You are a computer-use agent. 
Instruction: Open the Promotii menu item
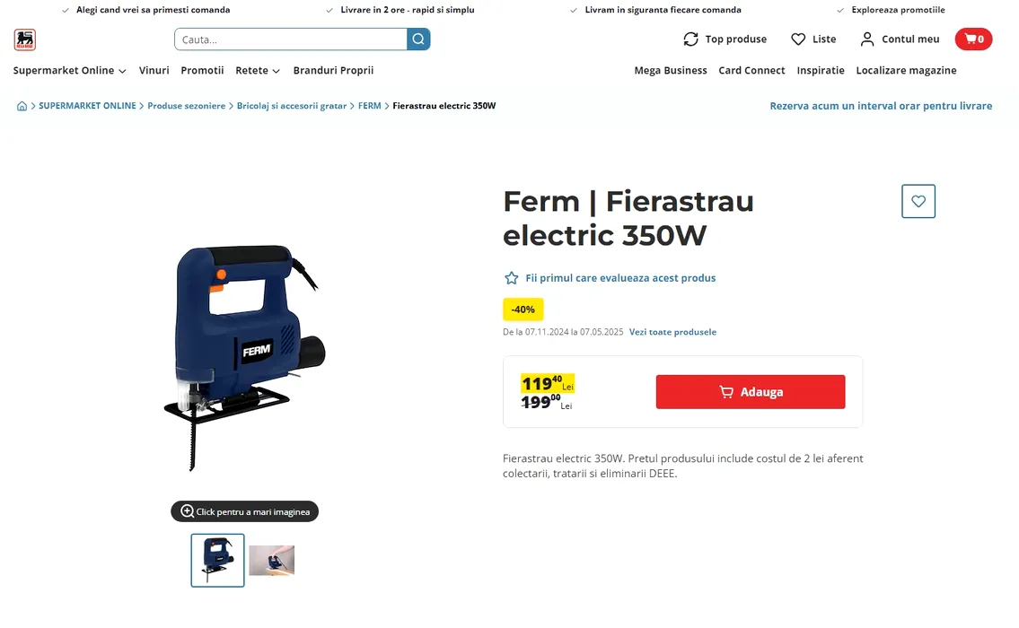[x=202, y=70]
